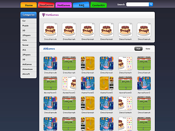Open the last cake game in HotGames
The width and height of the screenshot is (175, 131).
(144, 30)
